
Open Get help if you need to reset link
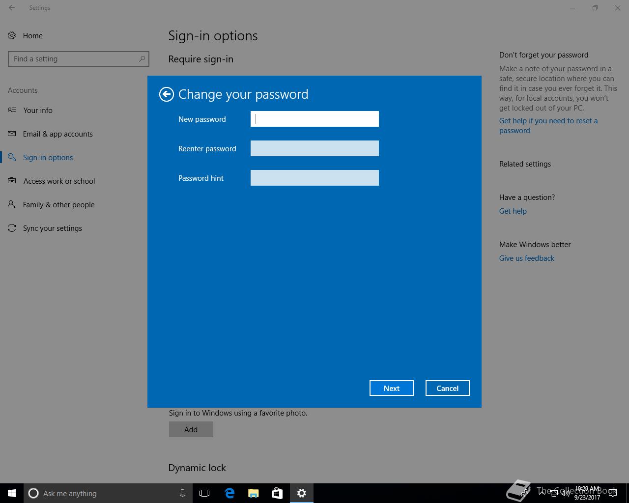click(548, 126)
